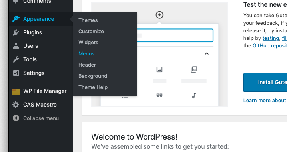This screenshot has height=152, width=287.
Task: Click the 'Test the new' heading
Action: click(x=265, y=4)
